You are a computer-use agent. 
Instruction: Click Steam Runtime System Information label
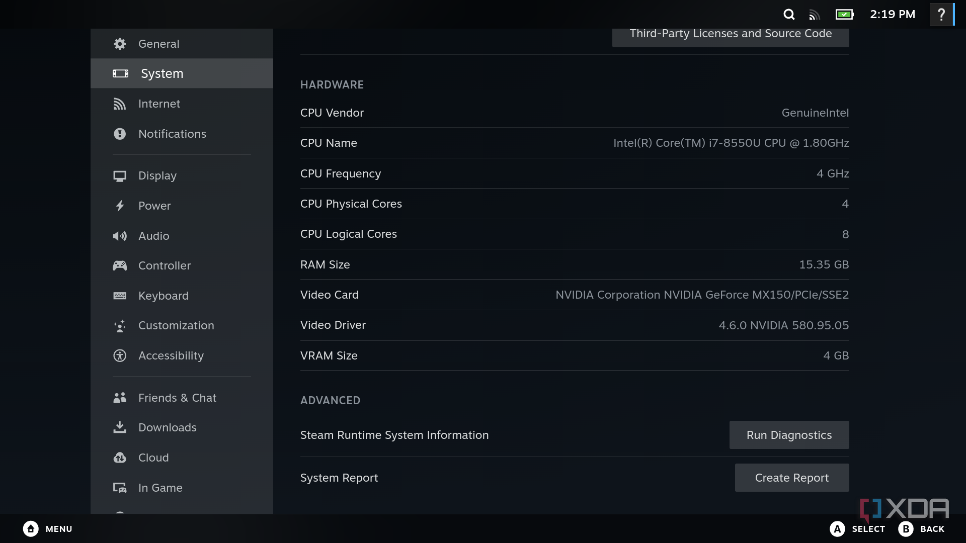[394, 435]
